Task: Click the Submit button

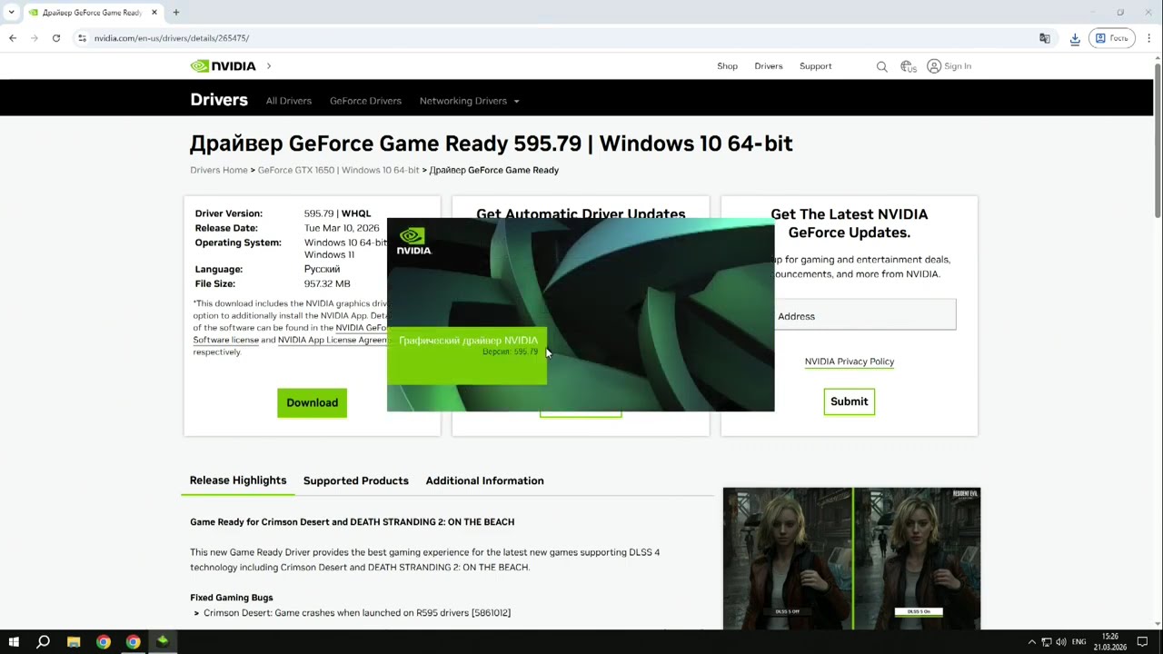Action: pyautogui.click(x=849, y=401)
